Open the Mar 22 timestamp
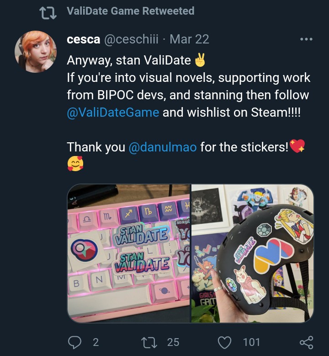The height and width of the screenshot is (356, 329). click(189, 39)
